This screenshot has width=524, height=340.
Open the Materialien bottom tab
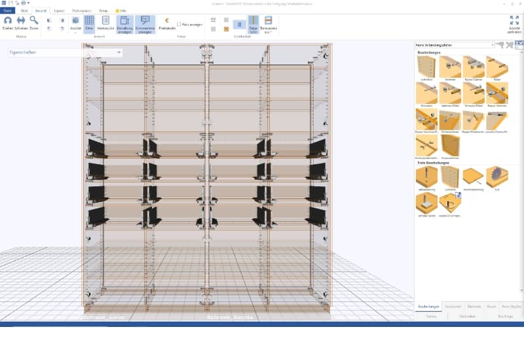467,316
